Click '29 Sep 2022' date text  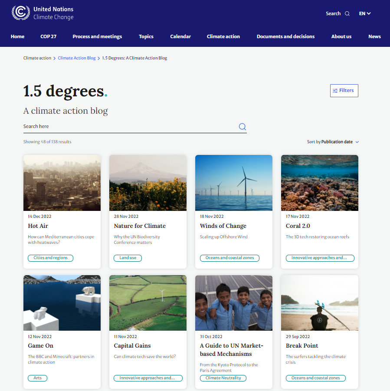pyautogui.click(x=298, y=337)
